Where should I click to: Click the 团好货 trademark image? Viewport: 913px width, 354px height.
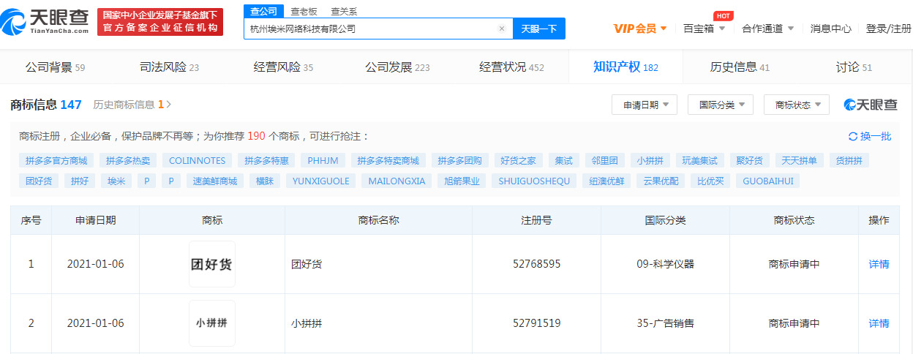[212, 264]
